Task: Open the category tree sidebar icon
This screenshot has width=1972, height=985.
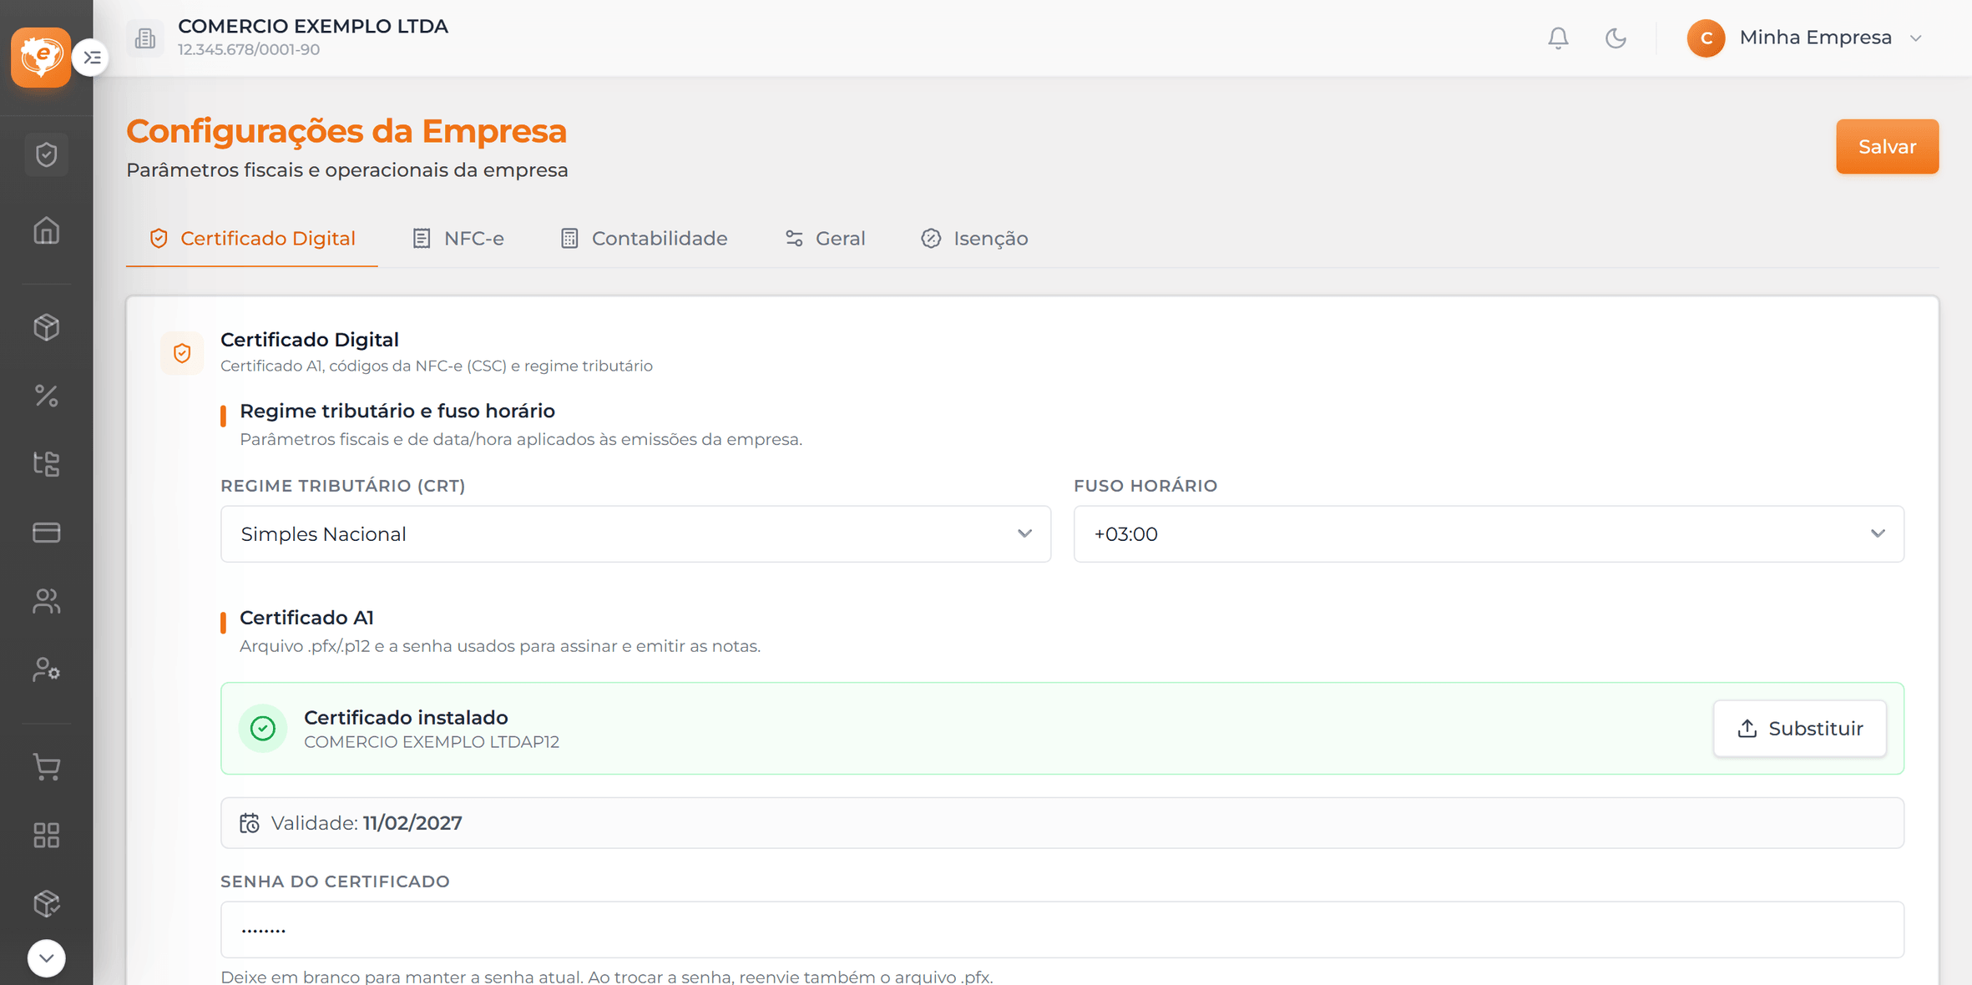Action: coord(46,463)
